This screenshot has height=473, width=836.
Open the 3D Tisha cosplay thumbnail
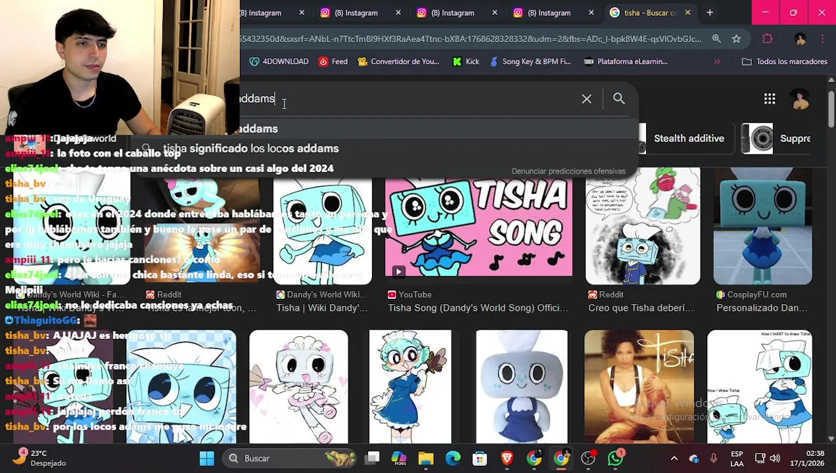(x=763, y=227)
